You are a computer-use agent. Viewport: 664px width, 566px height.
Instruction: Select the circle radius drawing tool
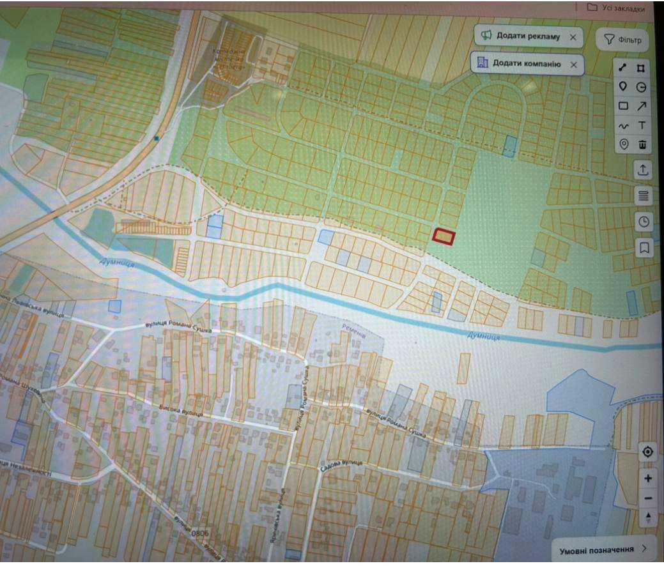tap(641, 88)
